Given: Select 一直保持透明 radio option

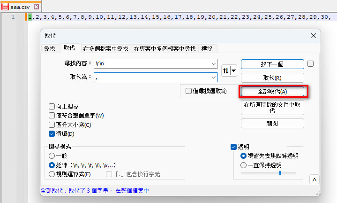Looking at the screenshot, I should [x=243, y=165].
